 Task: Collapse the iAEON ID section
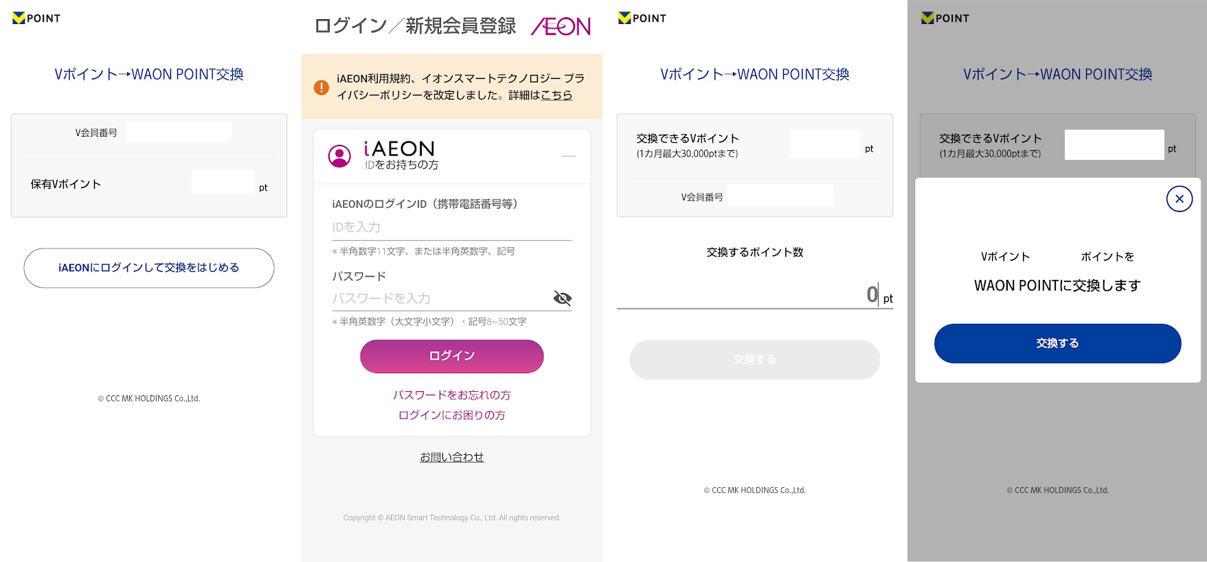tap(568, 156)
